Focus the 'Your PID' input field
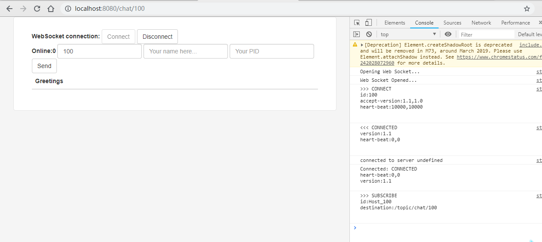This screenshot has width=542, height=242. tap(272, 51)
